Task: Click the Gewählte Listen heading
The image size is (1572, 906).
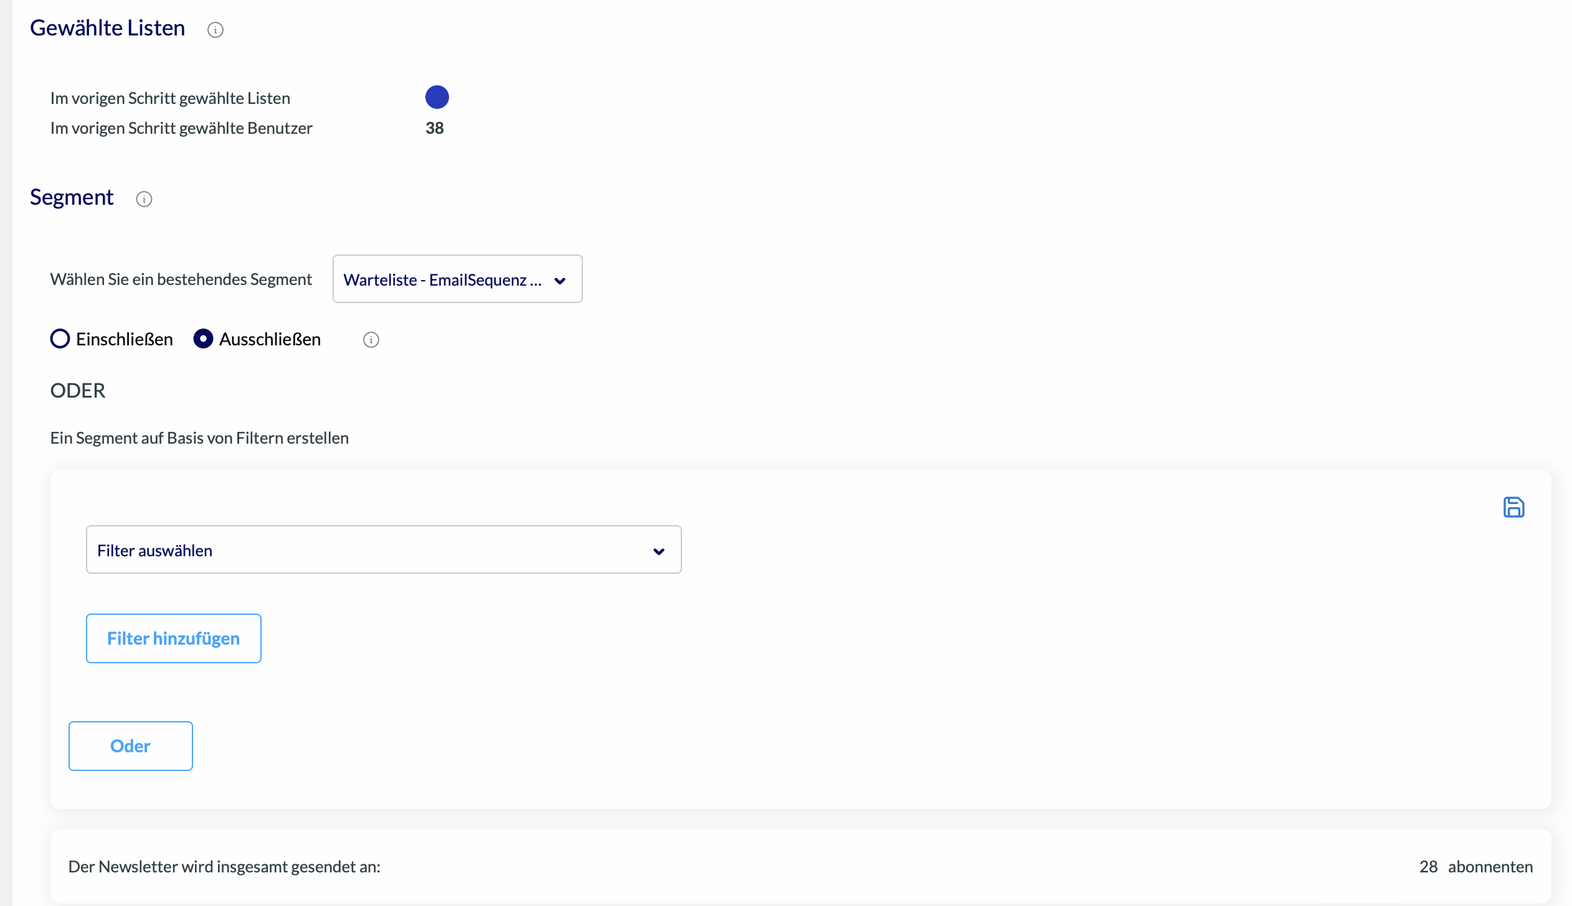Action: coord(107,28)
